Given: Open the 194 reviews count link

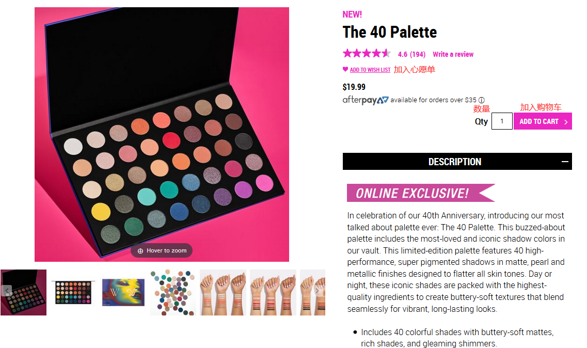Looking at the screenshot, I should pyautogui.click(x=418, y=54).
